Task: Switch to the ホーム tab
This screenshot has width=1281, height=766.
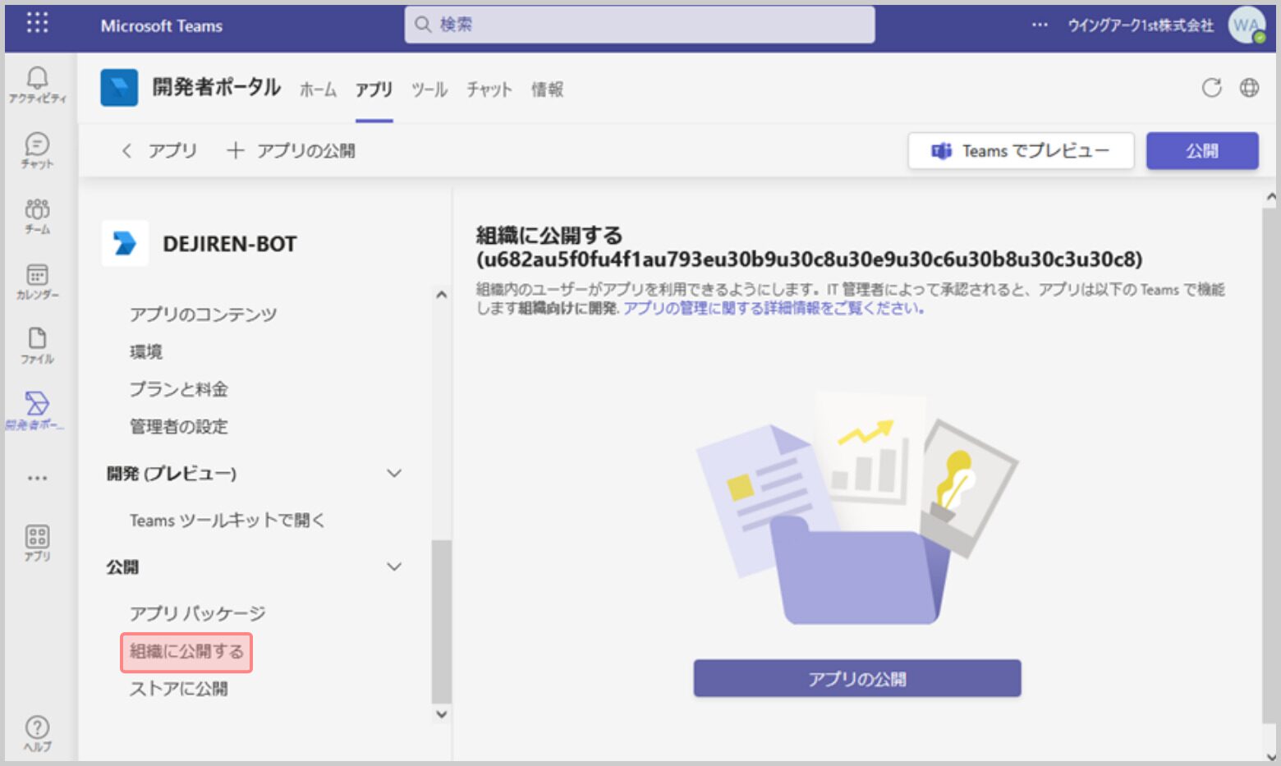Action: coord(318,89)
